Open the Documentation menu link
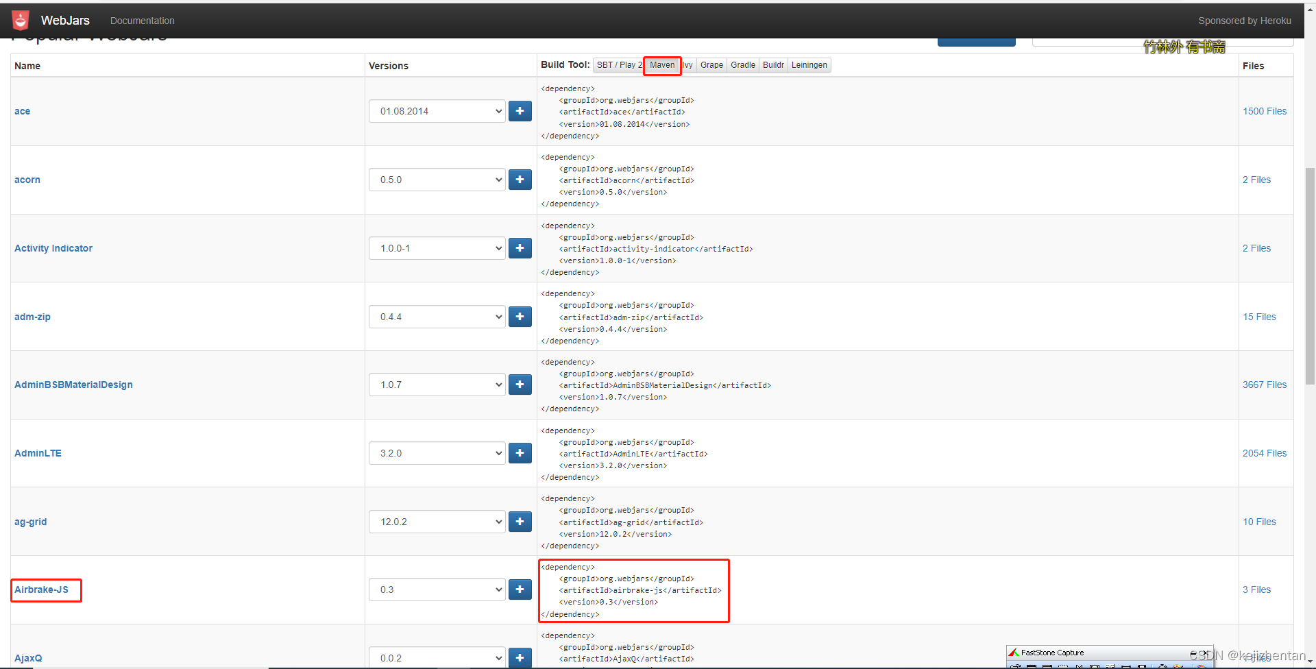This screenshot has width=1316, height=669. [x=143, y=21]
